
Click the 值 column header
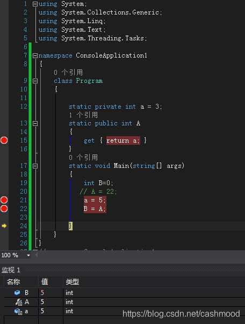coord(45,281)
